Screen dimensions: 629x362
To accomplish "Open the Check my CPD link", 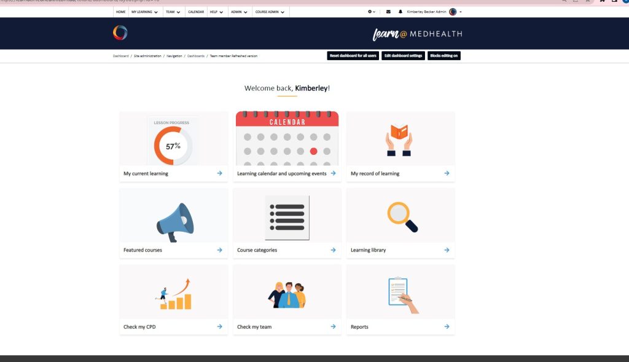I will [x=139, y=327].
